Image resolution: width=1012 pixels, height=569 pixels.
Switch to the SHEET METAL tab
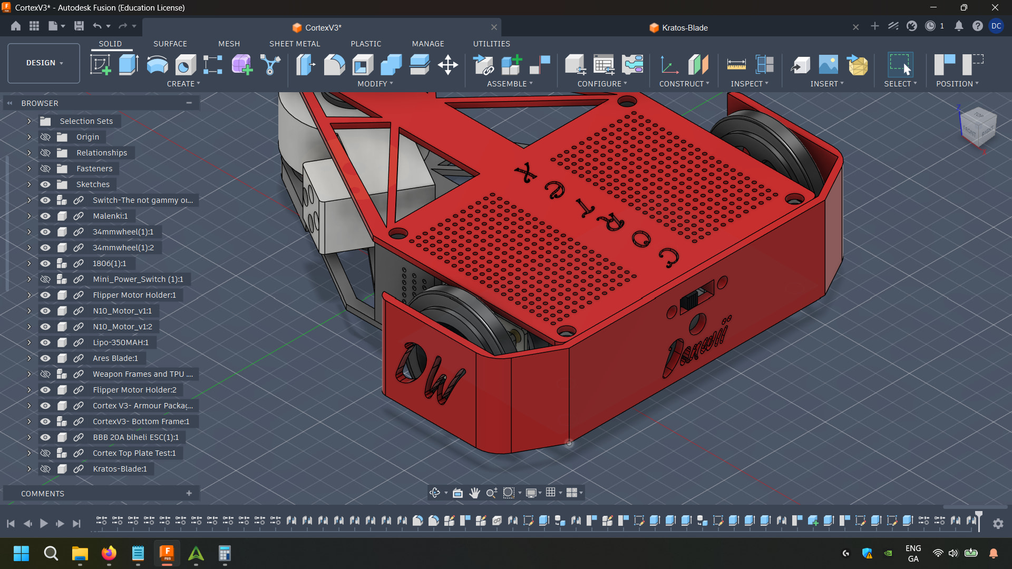(x=295, y=44)
